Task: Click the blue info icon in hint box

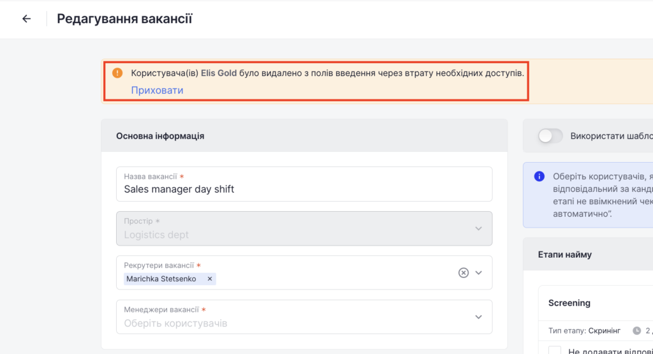Action: pyautogui.click(x=539, y=176)
